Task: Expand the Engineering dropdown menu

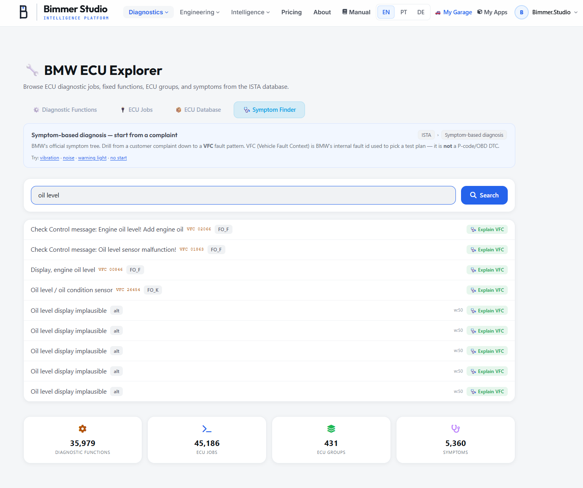Action: (x=200, y=12)
